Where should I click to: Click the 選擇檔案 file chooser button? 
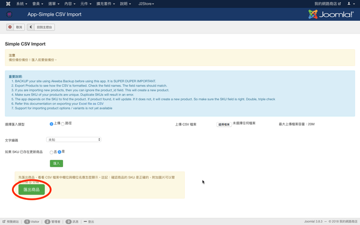[224, 124]
